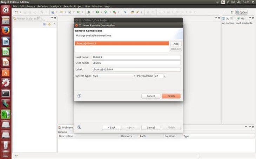
Task: Open Search toolbar dropdown arrow
Action: pyautogui.click(x=141, y=12)
